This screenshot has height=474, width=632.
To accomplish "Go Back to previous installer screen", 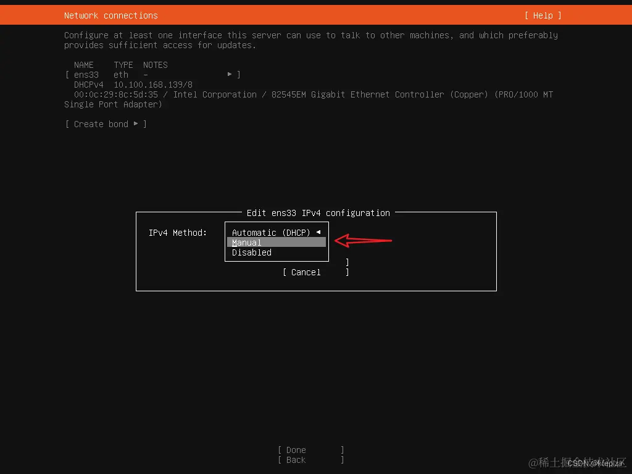I will pos(311,460).
